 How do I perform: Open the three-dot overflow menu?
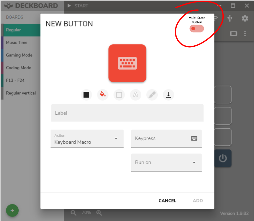click(245, 33)
